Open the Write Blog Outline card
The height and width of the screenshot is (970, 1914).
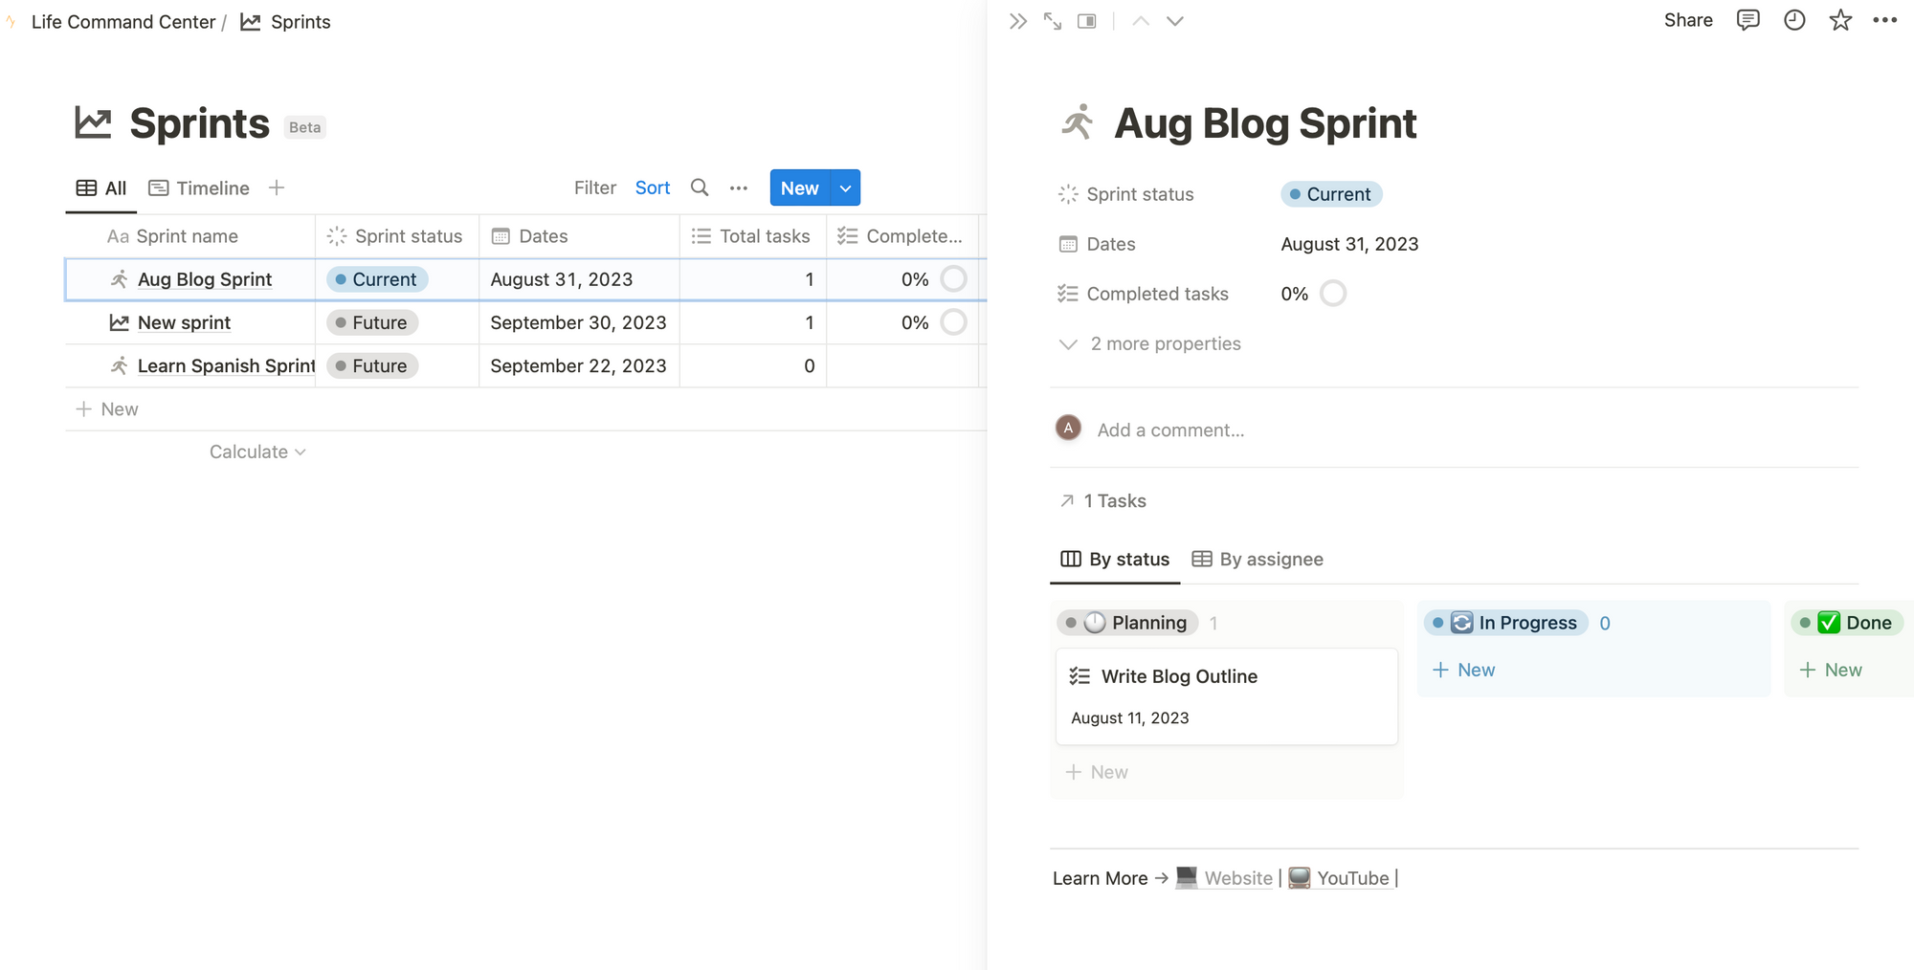click(x=1227, y=696)
